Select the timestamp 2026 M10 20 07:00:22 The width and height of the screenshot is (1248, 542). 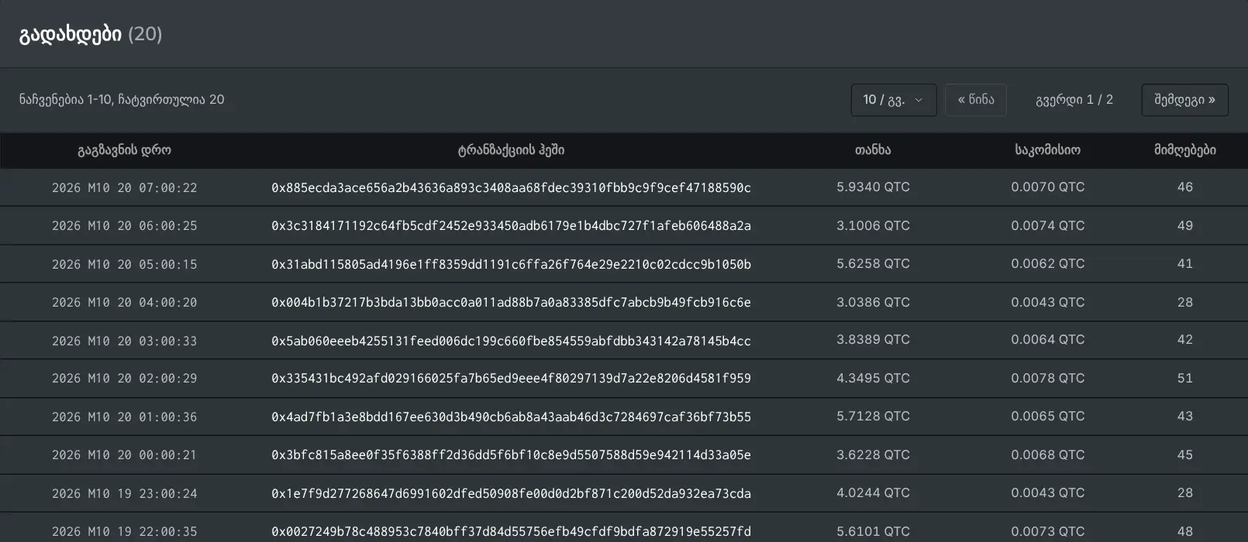click(x=124, y=187)
